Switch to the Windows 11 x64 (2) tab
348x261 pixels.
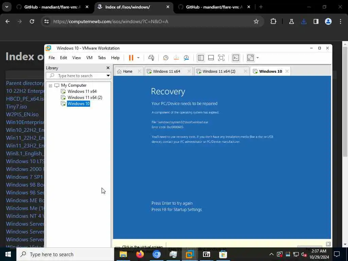(x=218, y=71)
